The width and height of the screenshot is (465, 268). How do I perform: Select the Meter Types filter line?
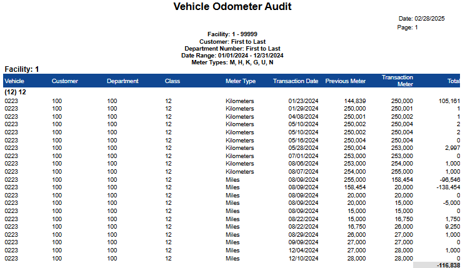pos(232,62)
